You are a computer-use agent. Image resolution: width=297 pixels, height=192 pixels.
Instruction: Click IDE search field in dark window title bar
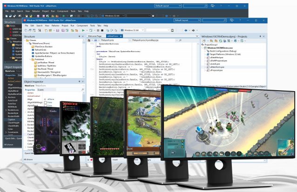[196, 6]
